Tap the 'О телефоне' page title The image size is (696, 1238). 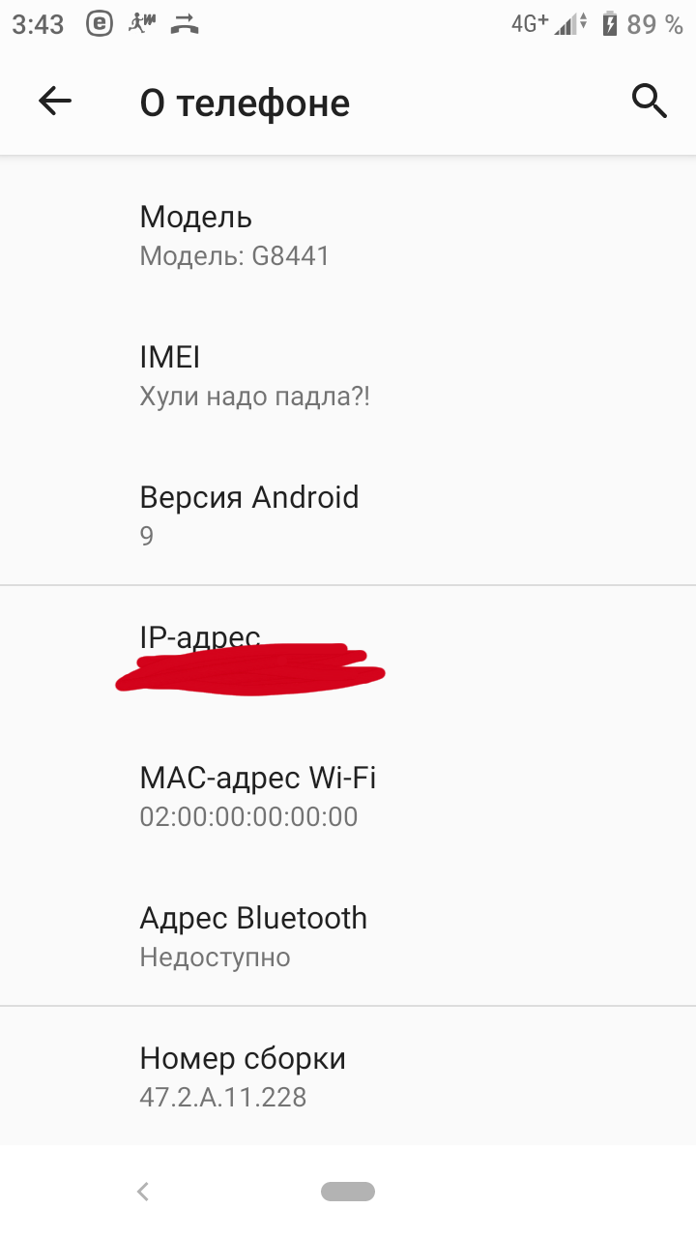(245, 103)
